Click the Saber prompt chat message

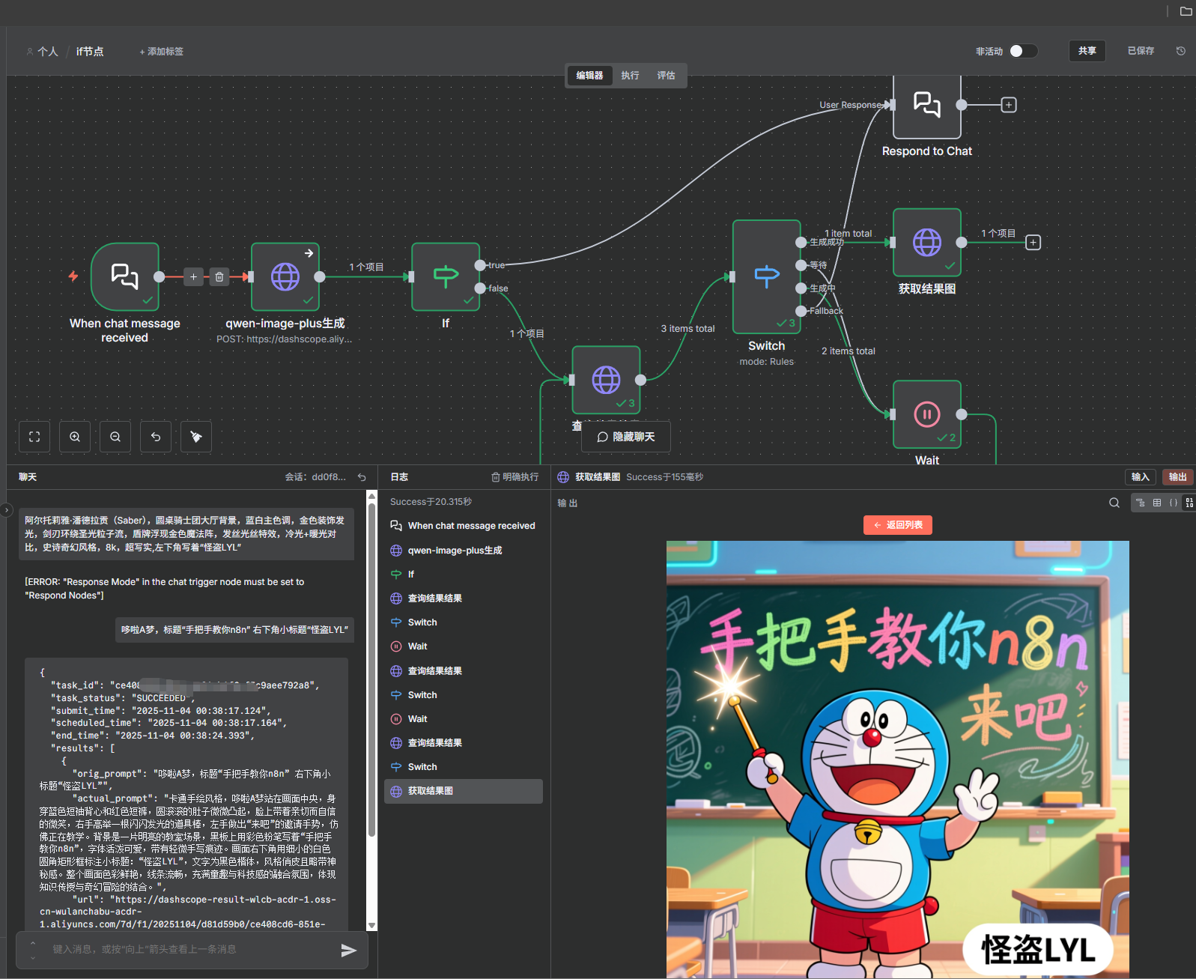(186, 533)
